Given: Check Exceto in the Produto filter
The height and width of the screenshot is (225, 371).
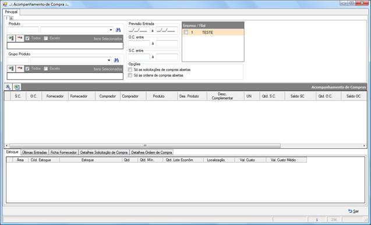Looking at the screenshot, I should 46,38.
